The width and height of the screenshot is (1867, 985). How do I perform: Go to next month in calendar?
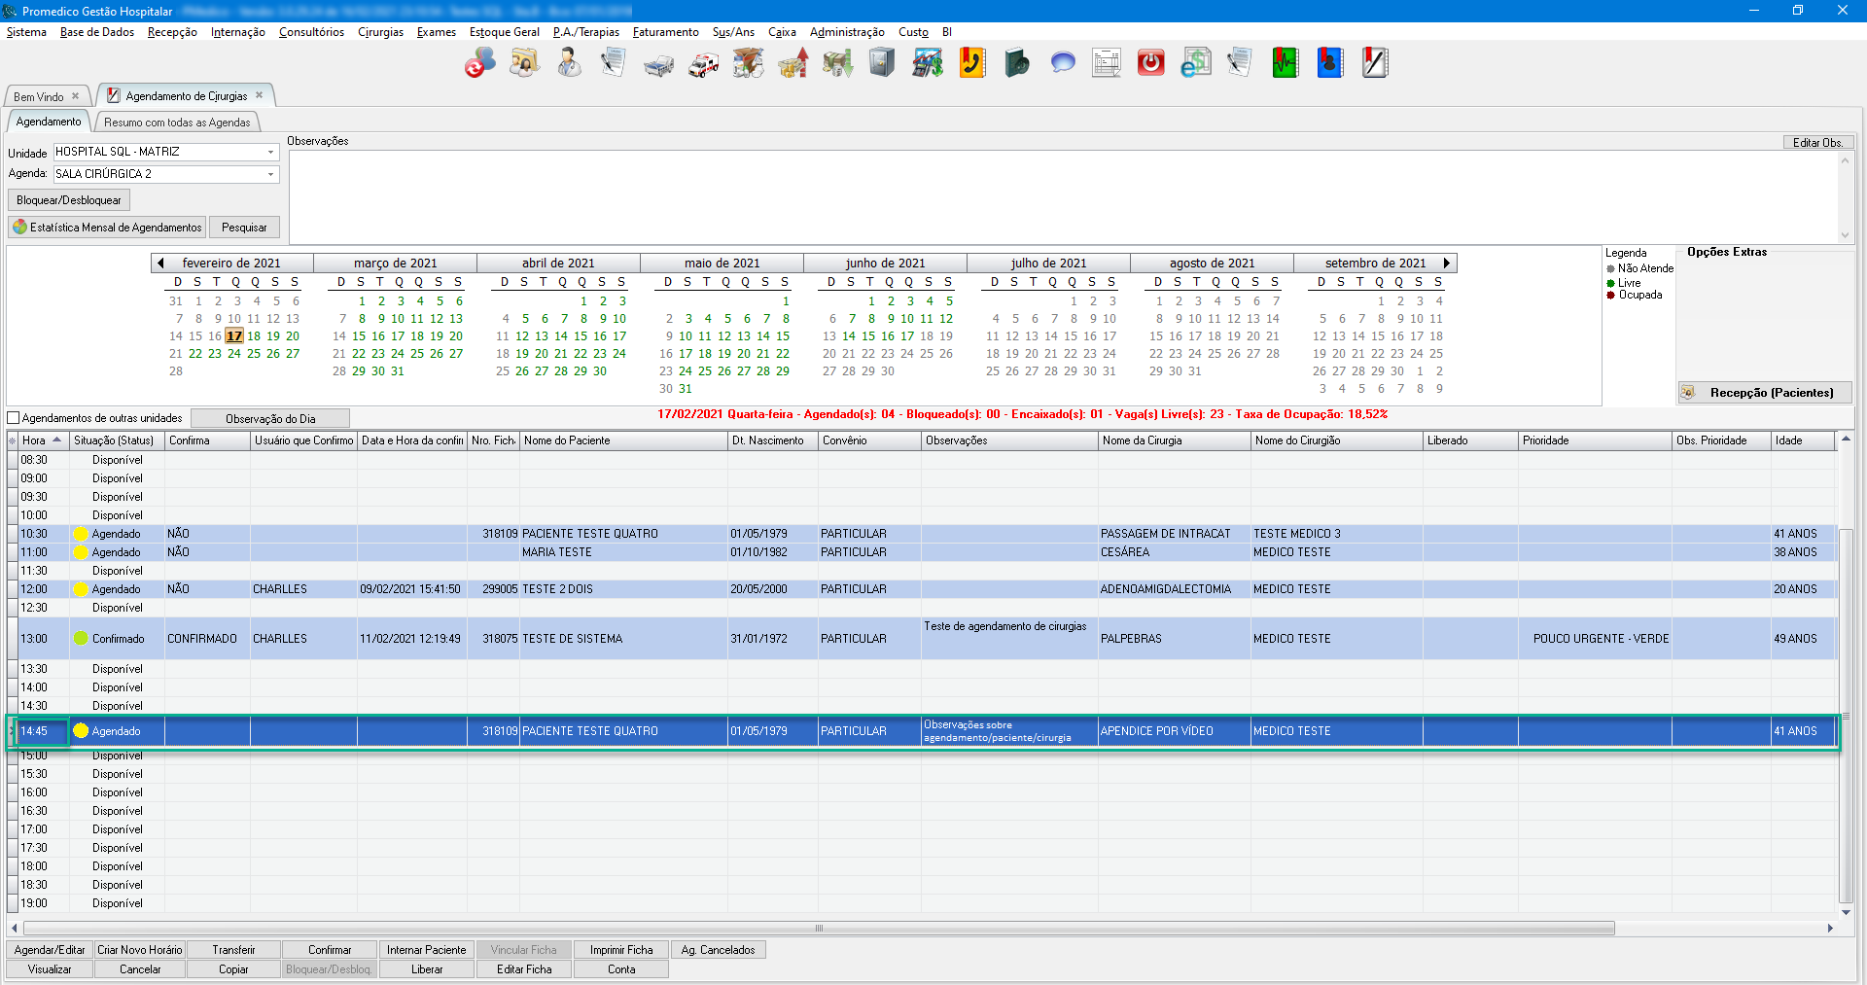pyautogui.click(x=1446, y=263)
